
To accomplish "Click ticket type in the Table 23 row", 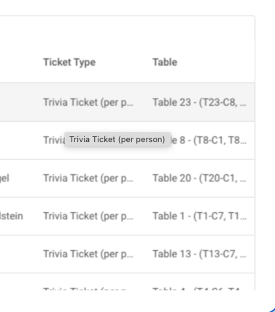I will 88,102.
